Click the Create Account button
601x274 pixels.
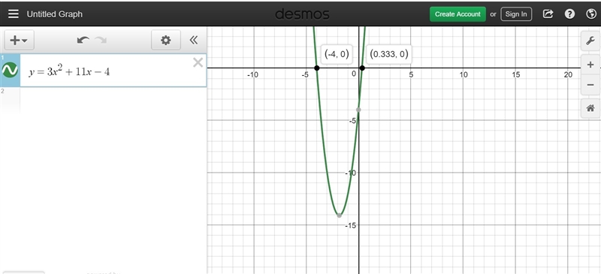click(x=458, y=14)
